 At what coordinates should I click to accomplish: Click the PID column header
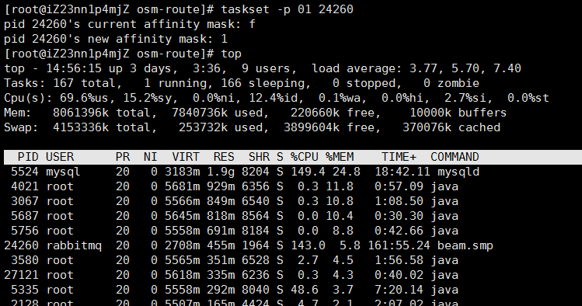coord(28,157)
